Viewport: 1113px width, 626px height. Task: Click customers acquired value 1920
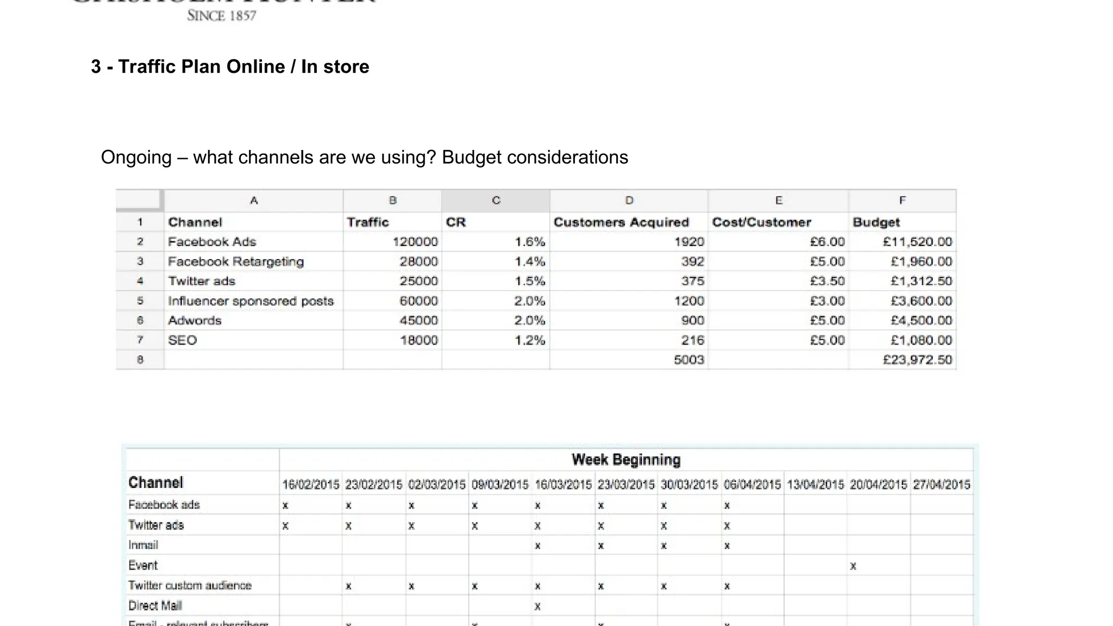click(x=629, y=242)
